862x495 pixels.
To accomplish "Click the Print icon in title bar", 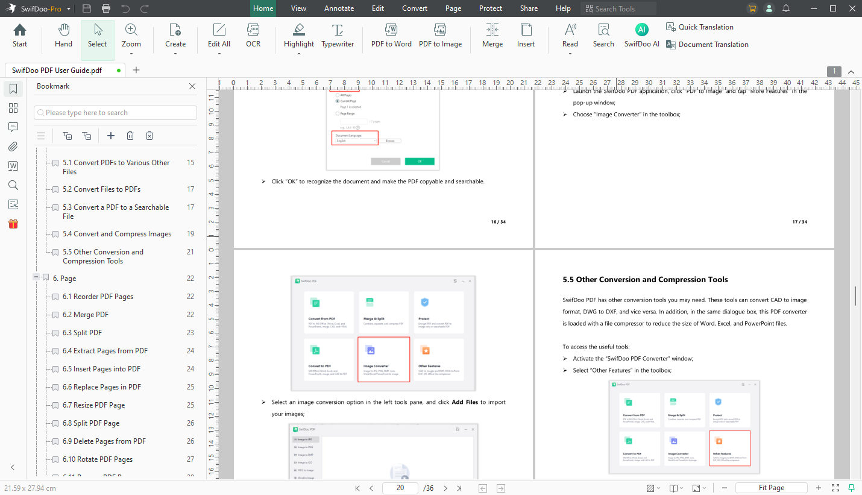I will click(x=106, y=8).
